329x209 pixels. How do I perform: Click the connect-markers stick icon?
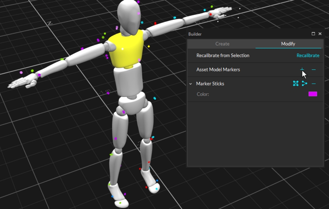click(304, 84)
